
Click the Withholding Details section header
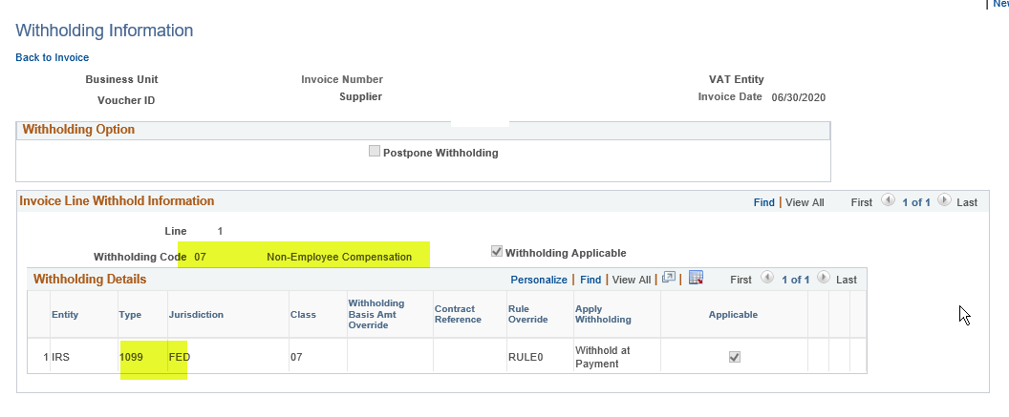tap(90, 279)
